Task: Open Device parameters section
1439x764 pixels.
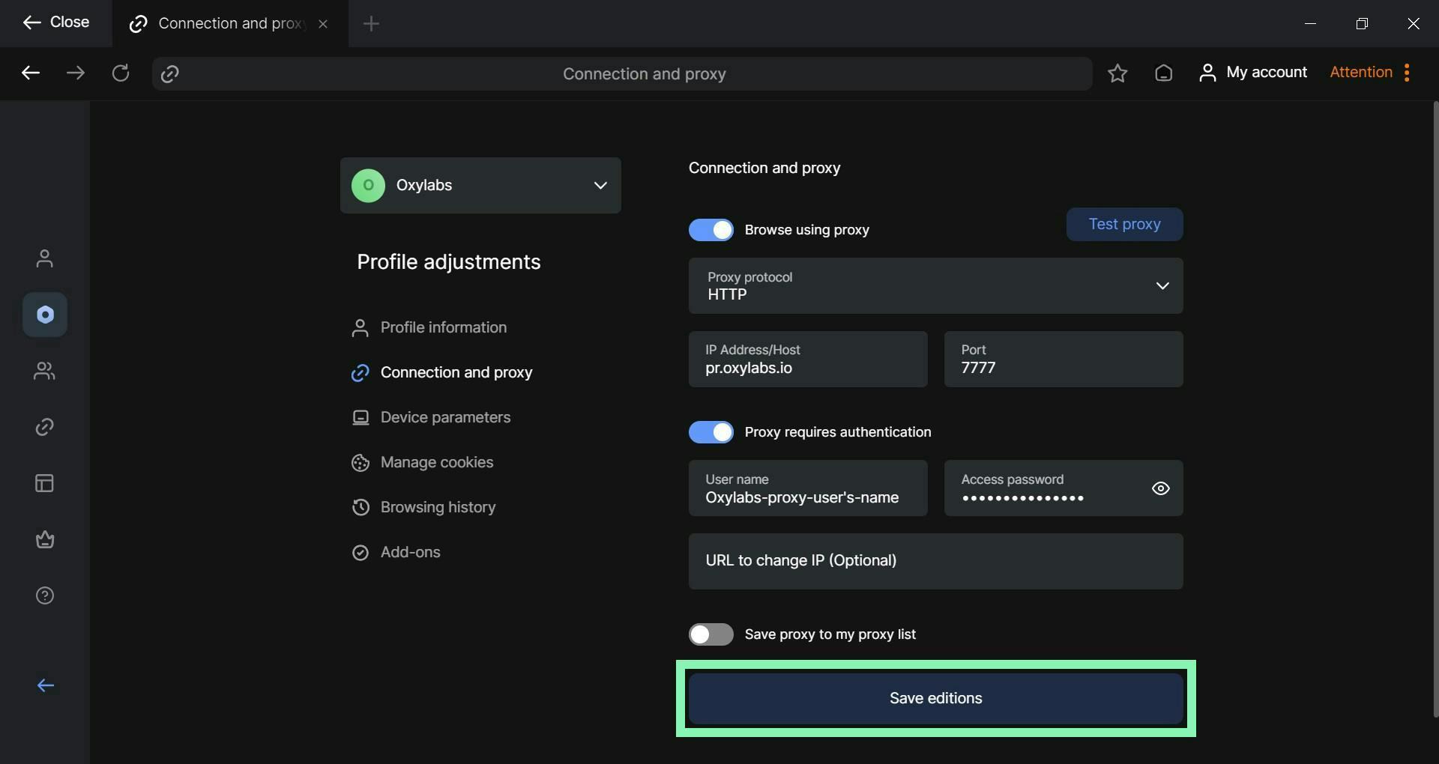Action: [432, 417]
